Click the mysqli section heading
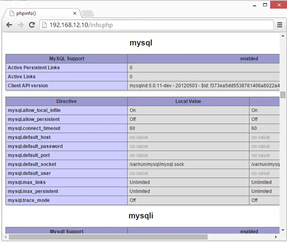287x243 pixels. [141, 216]
